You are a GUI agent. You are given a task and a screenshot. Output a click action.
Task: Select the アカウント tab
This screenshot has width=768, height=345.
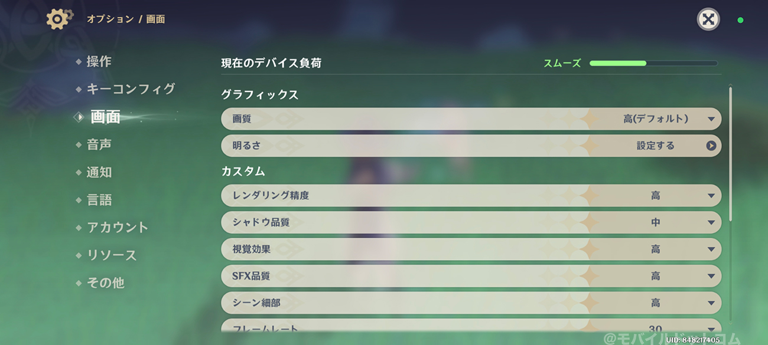pos(118,228)
